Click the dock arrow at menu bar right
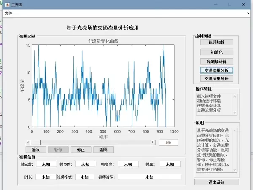Image resolution: width=253 pixels, height=190 pixels. [x=248, y=13]
